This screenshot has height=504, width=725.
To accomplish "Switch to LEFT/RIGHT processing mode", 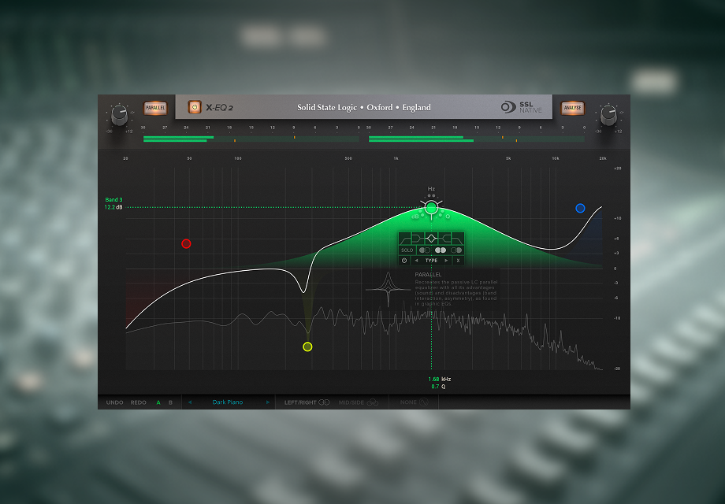I will (307, 402).
